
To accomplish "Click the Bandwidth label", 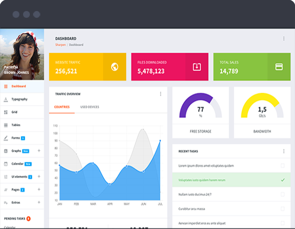I will tap(263, 132).
